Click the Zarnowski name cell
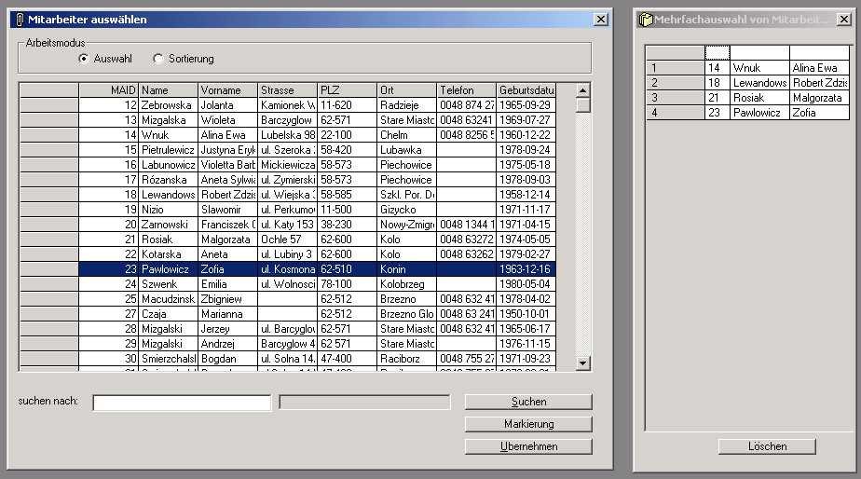Image resolution: width=861 pixels, height=479 pixels. (169, 224)
